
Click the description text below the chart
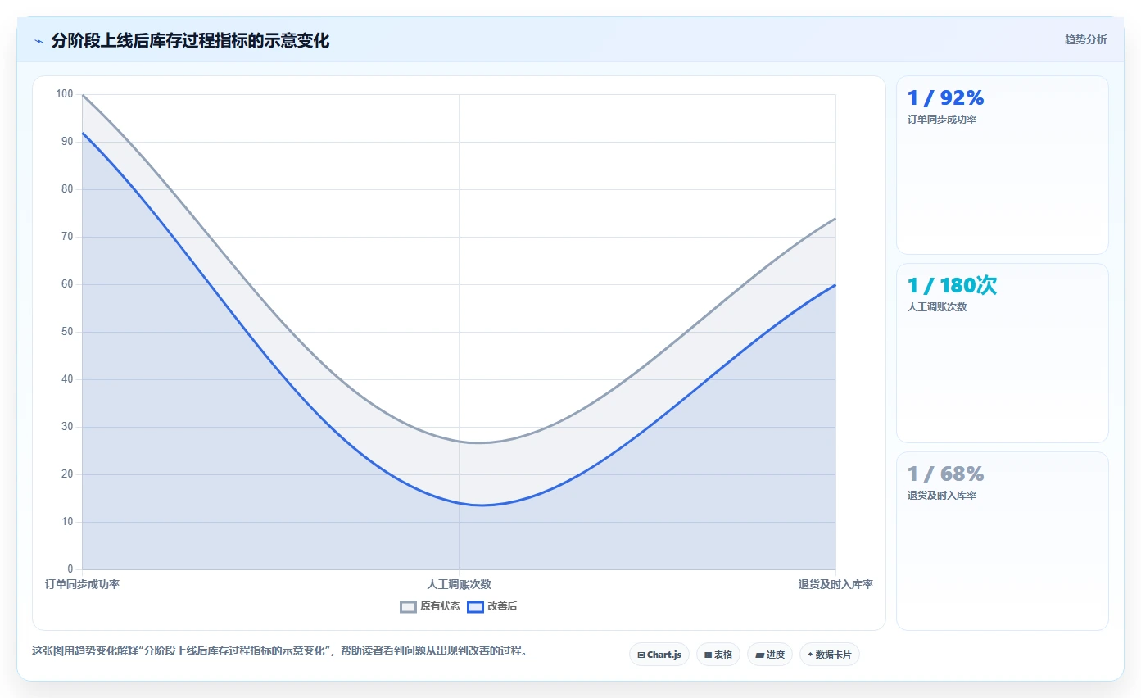(x=278, y=651)
